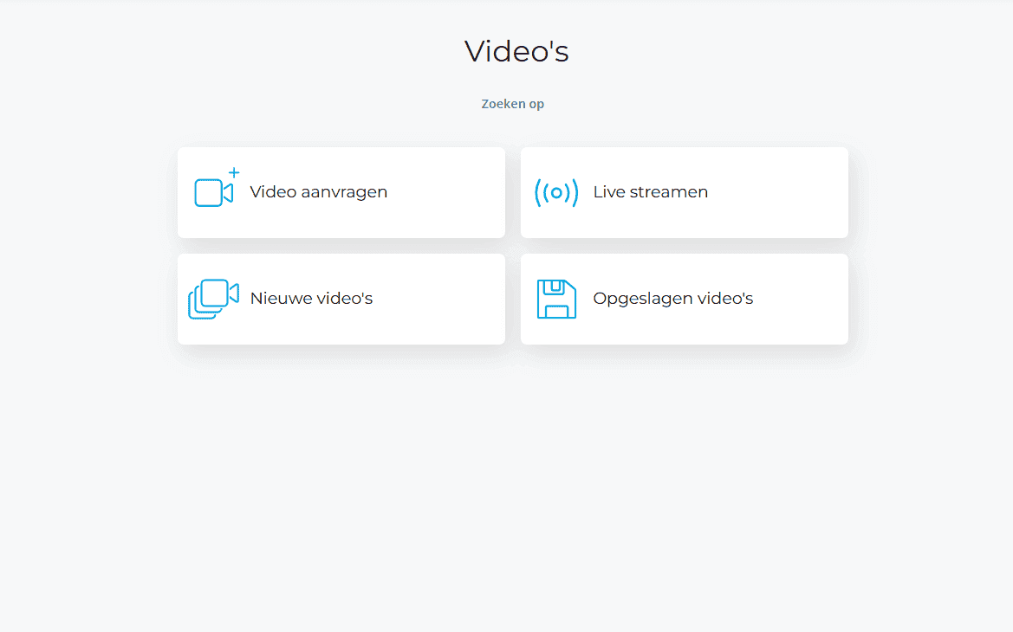1013x632 pixels.
Task: Go to "Nieuwe video's" via its text
Action: [311, 299]
